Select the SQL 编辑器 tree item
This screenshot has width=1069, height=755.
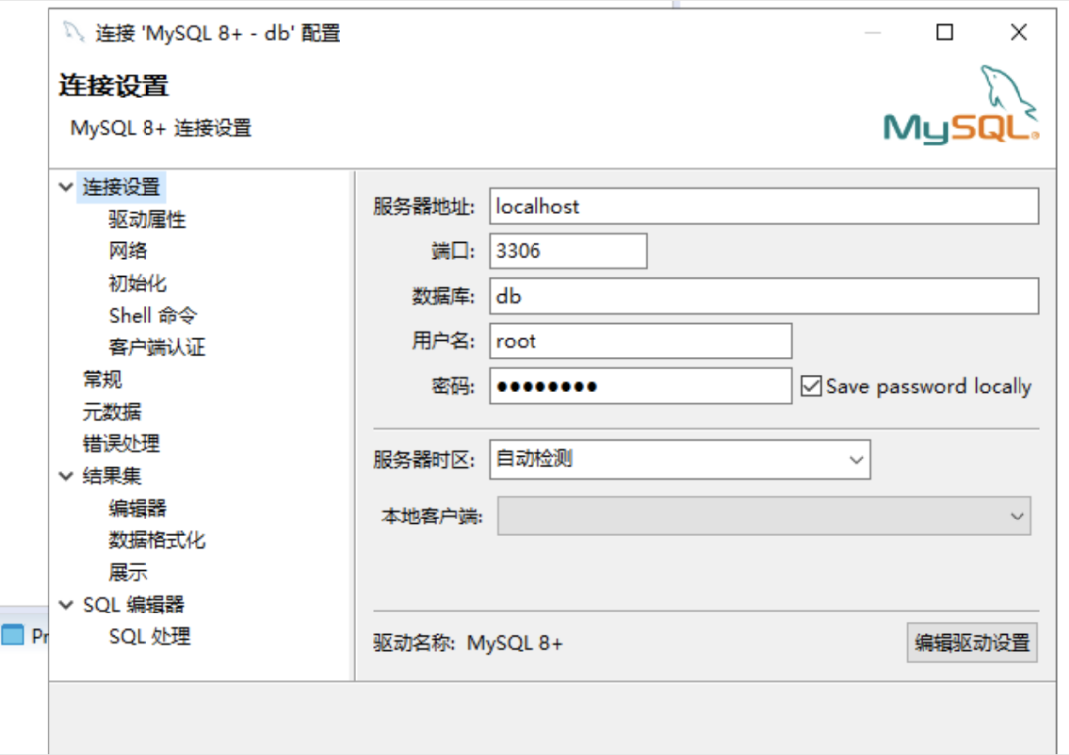point(134,604)
